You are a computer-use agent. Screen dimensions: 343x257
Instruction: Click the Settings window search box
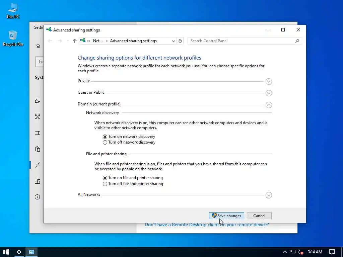(40, 62)
